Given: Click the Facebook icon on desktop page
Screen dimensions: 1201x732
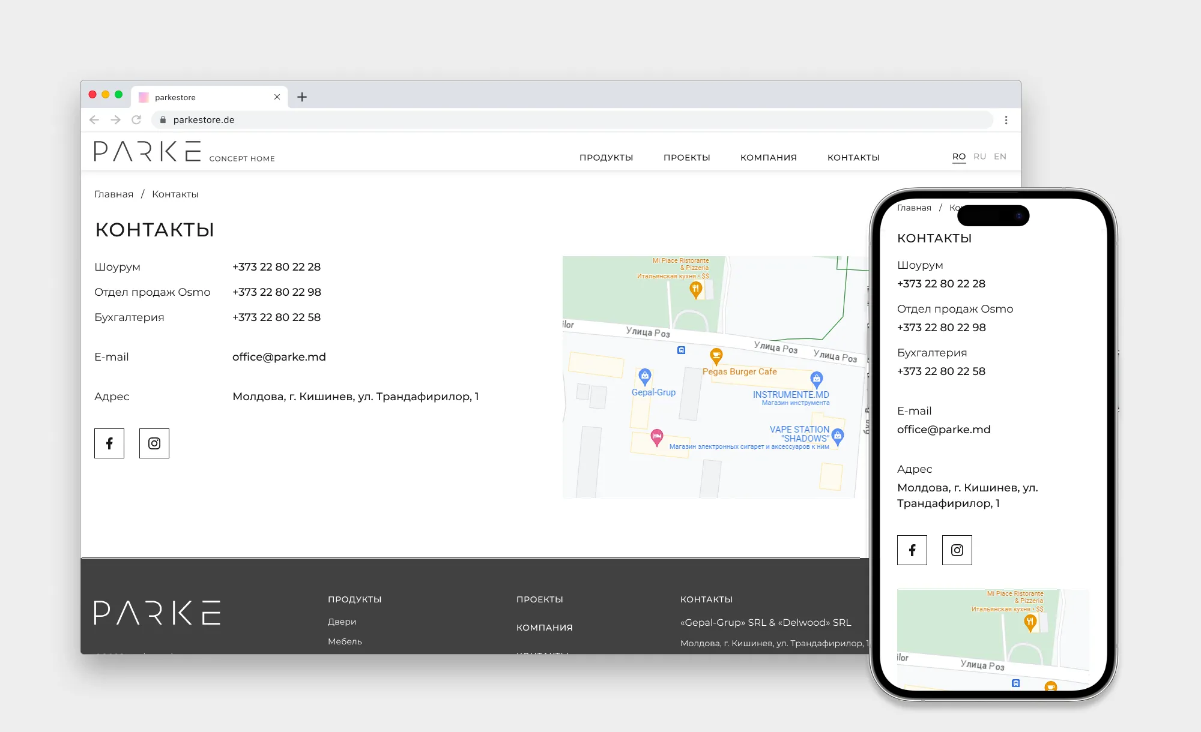Looking at the screenshot, I should [x=109, y=443].
